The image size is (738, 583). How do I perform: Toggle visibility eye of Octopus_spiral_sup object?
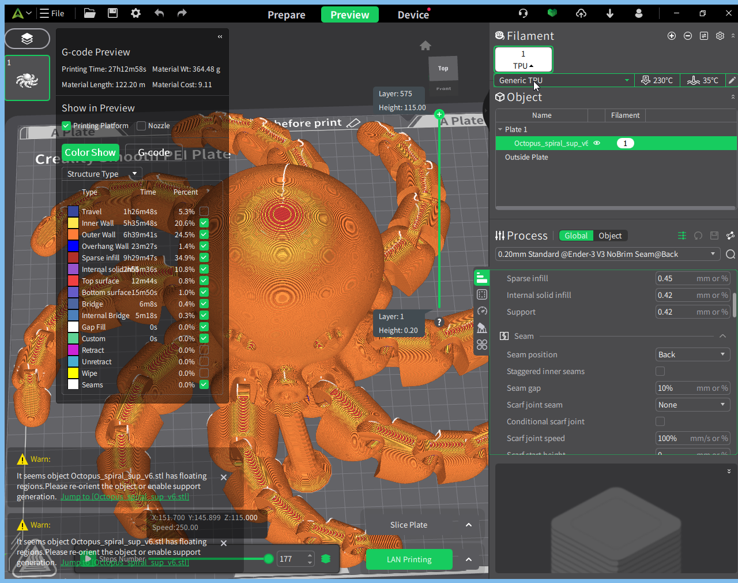click(x=597, y=143)
